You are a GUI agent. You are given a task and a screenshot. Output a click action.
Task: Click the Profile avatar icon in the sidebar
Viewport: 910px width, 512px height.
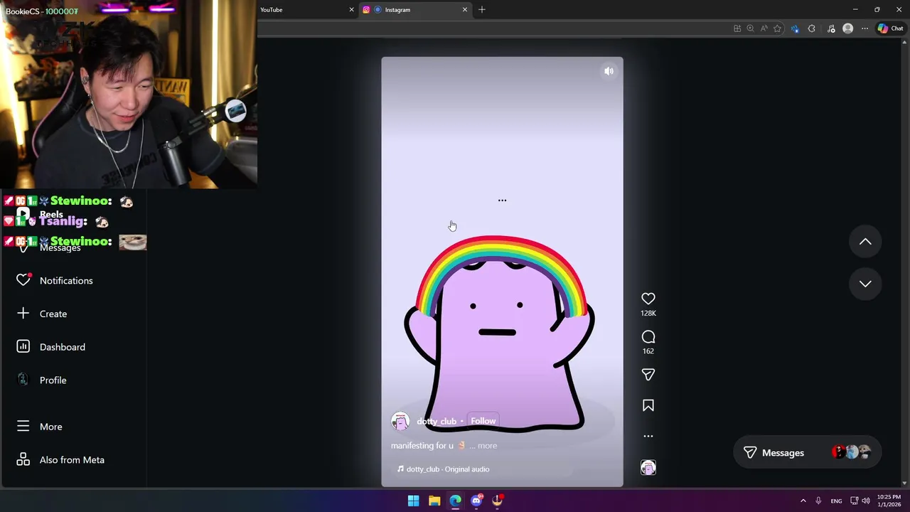(23, 380)
